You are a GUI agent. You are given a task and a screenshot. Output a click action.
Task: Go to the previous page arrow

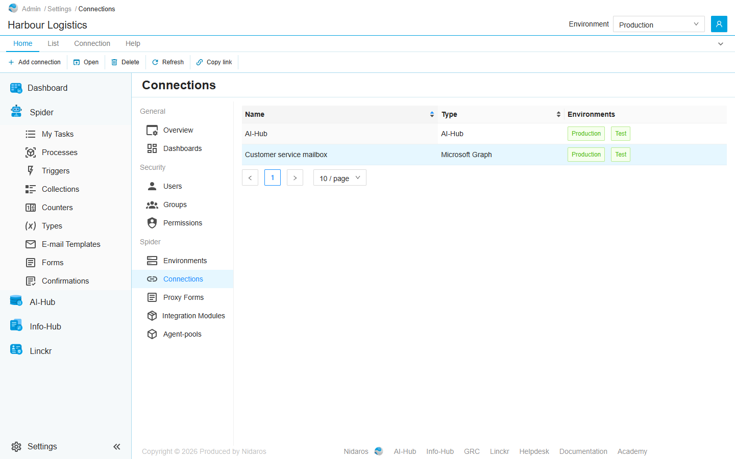(250, 177)
